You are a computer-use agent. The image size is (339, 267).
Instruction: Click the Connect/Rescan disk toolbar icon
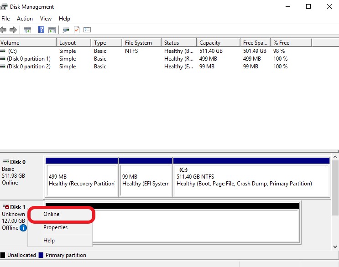click(x=66, y=30)
